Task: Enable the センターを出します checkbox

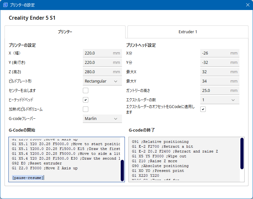Action: click(85, 90)
